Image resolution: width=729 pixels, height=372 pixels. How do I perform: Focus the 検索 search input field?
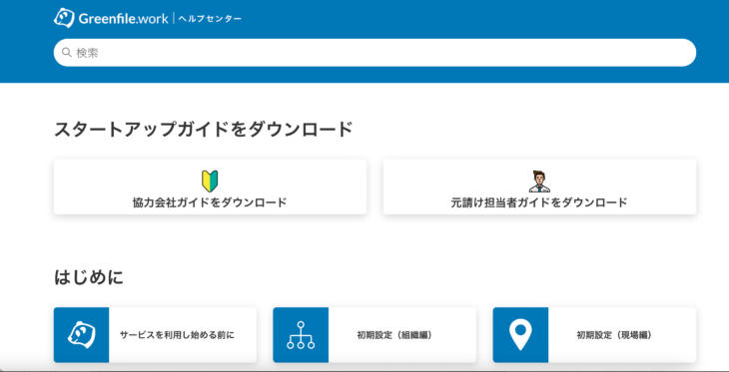point(374,53)
